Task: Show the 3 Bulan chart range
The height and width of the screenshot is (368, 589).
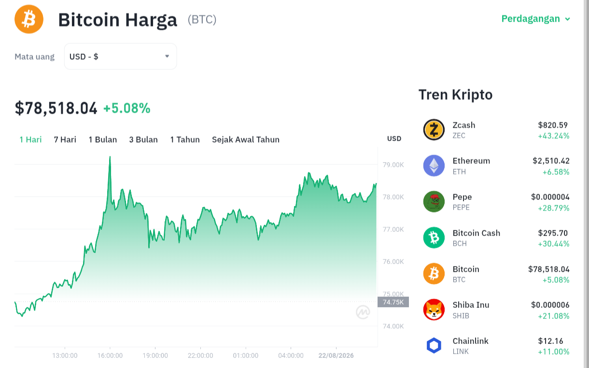Action: 143,140
